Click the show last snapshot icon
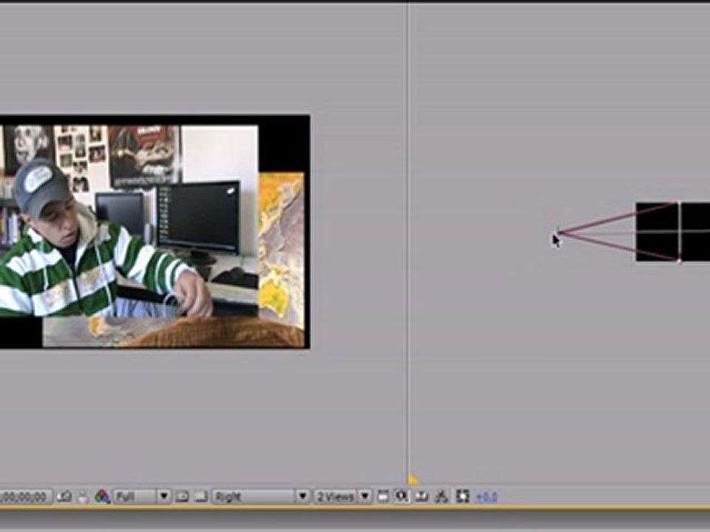The width and height of the screenshot is (710, 532). [x=83, y=497]
